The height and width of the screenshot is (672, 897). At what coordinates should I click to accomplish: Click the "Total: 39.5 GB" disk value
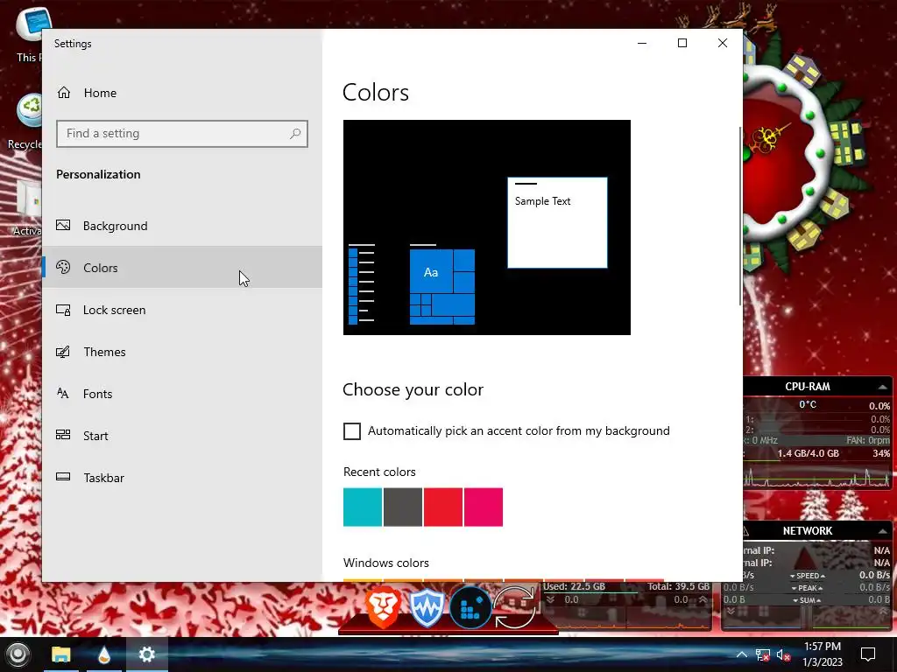coord(679,586)
